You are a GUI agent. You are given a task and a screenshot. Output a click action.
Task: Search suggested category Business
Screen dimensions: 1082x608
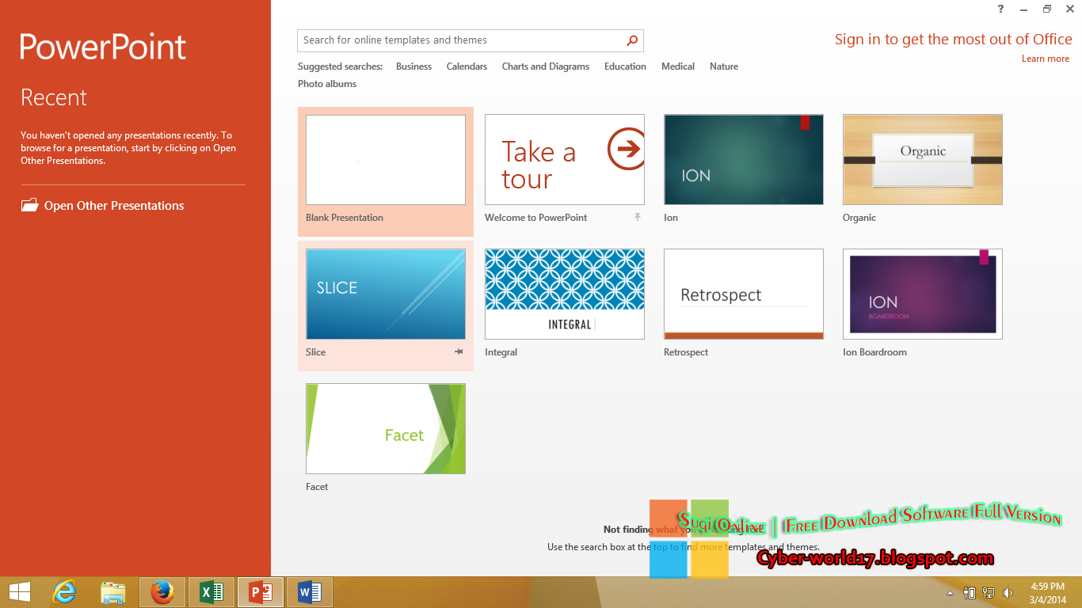coord(413,66)
